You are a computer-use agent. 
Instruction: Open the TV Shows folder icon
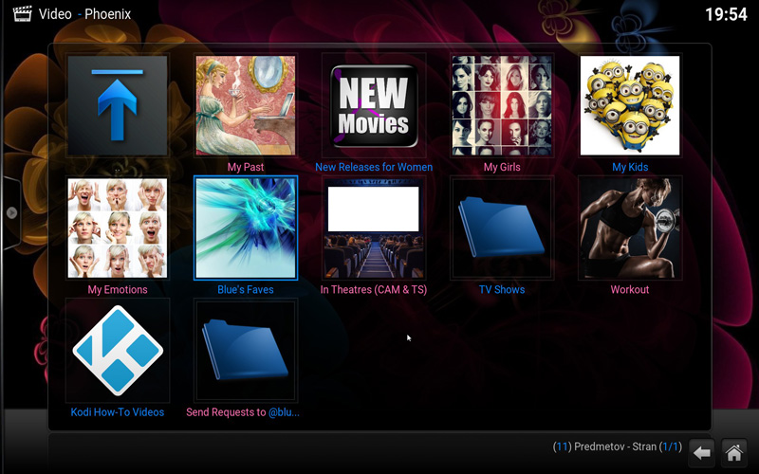click(x=502, y=228)
